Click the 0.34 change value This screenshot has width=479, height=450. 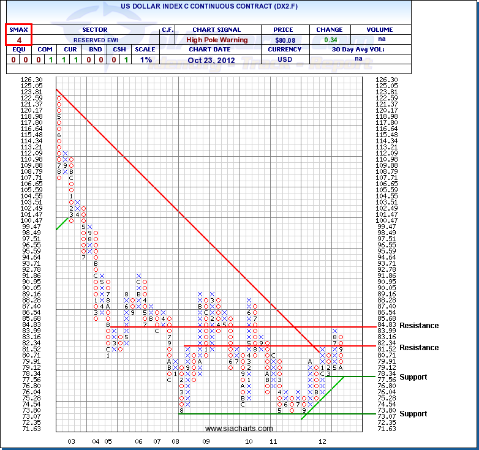pos(330,40)
